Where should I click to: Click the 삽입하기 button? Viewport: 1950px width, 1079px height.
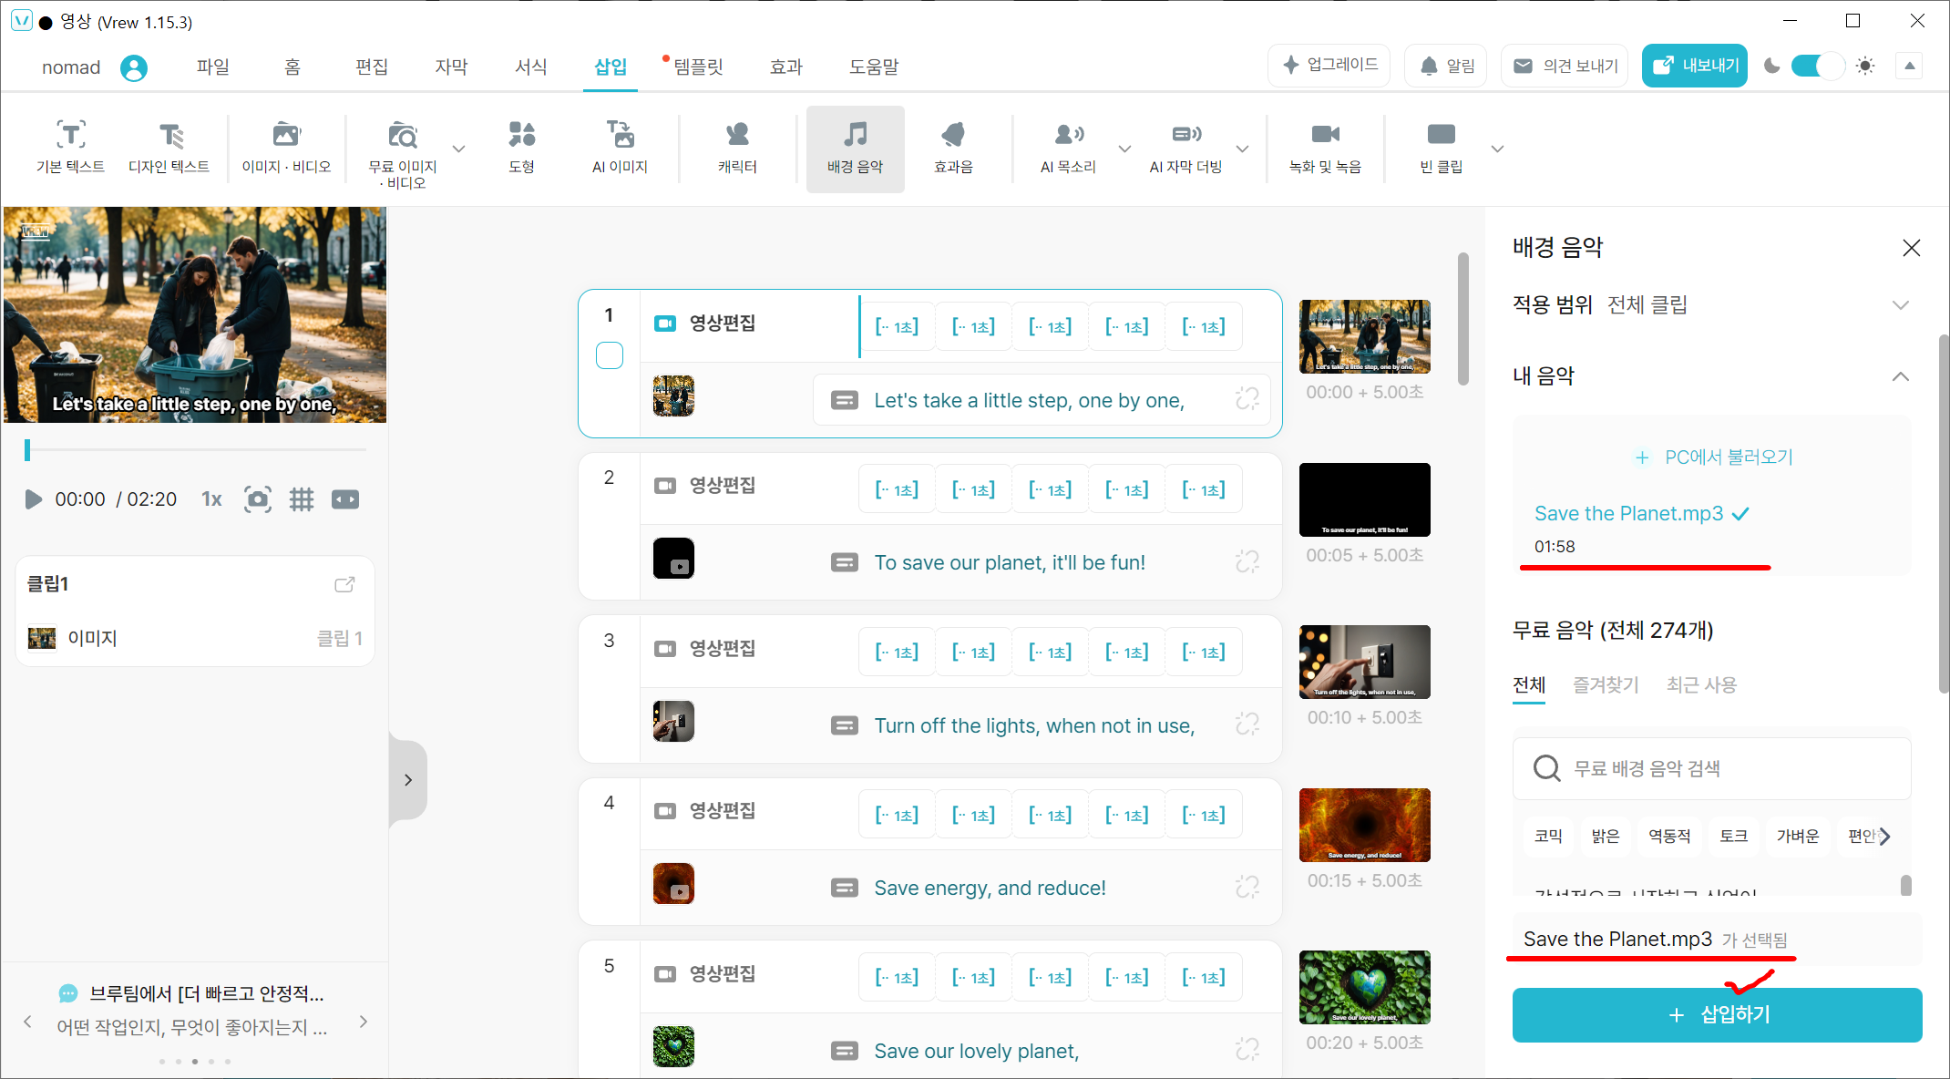tap(1717, 1014)
